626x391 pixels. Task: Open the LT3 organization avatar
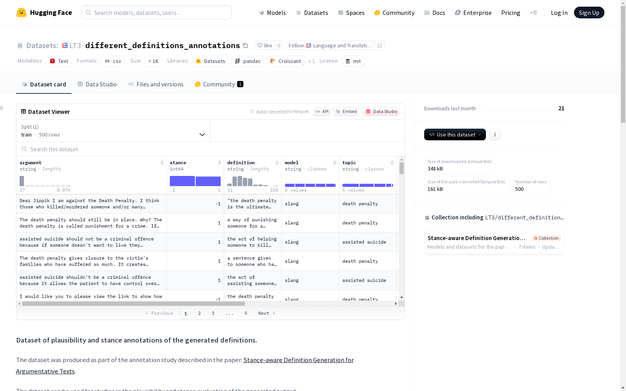[65, 45]
